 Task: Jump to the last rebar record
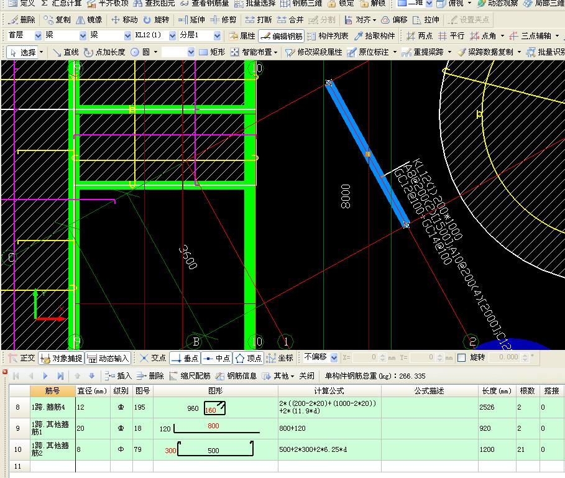pos(60,376)
